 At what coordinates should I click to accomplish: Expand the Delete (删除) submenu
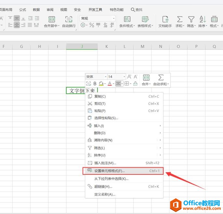click(124, 133)
